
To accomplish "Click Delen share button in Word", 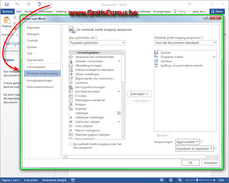I will click(217, 11).
